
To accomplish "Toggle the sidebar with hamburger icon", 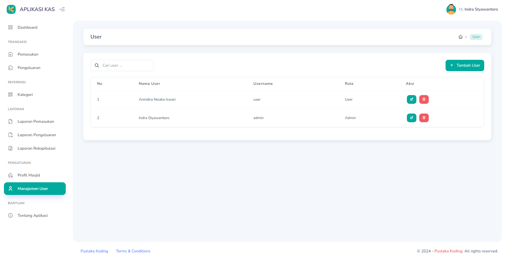I will 62,9.
